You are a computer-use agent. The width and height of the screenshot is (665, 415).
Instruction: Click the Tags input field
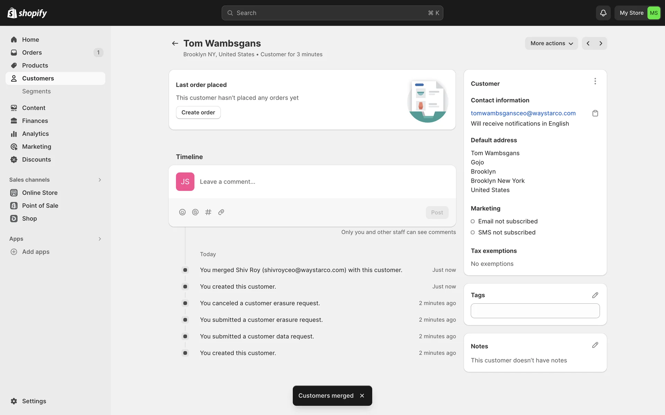[x=535, y=311]
